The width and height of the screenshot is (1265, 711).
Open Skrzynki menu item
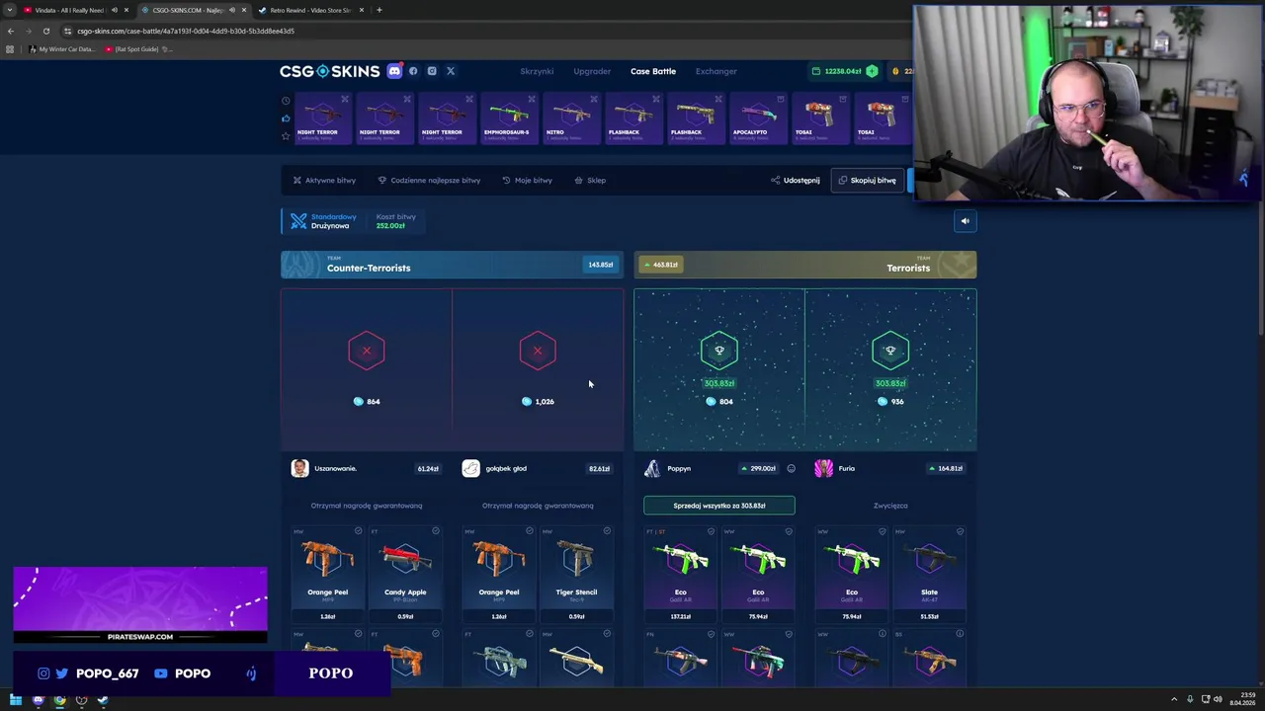pos(537,71)
